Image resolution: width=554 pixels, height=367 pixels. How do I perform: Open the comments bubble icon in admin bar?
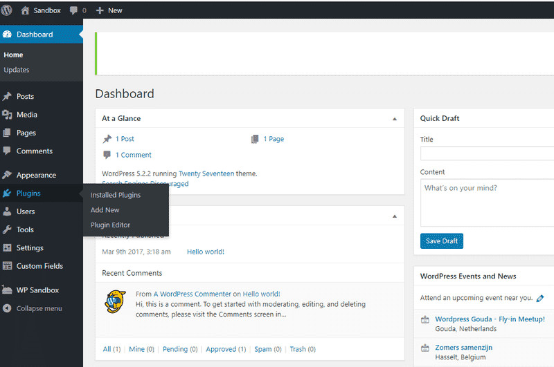[x=73, y=10]
